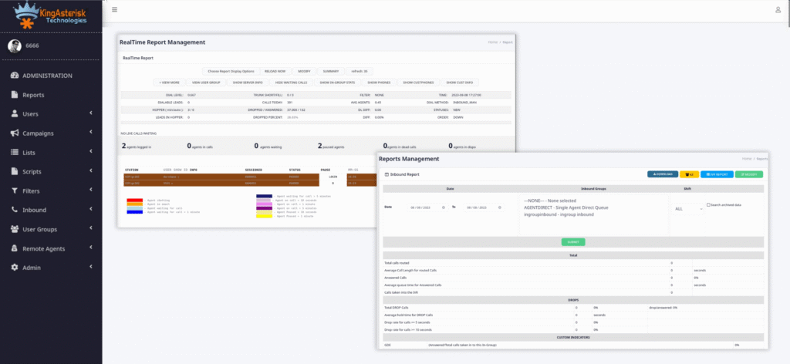Click the SHOW CUSTPHONES button
The height and width of the screenshot is (364, 790).
pyautogui.click(x=418, y=82)
